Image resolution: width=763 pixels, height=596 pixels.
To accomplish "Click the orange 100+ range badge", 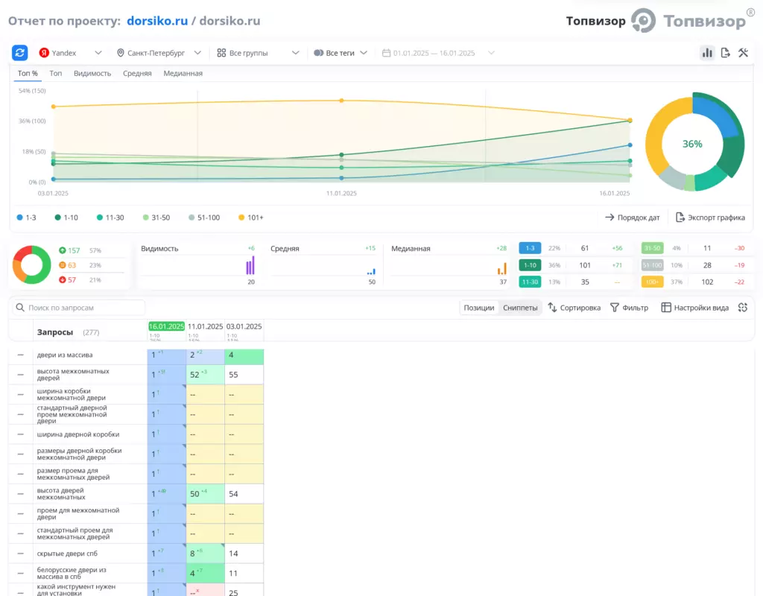I will [x=652, y=282].
